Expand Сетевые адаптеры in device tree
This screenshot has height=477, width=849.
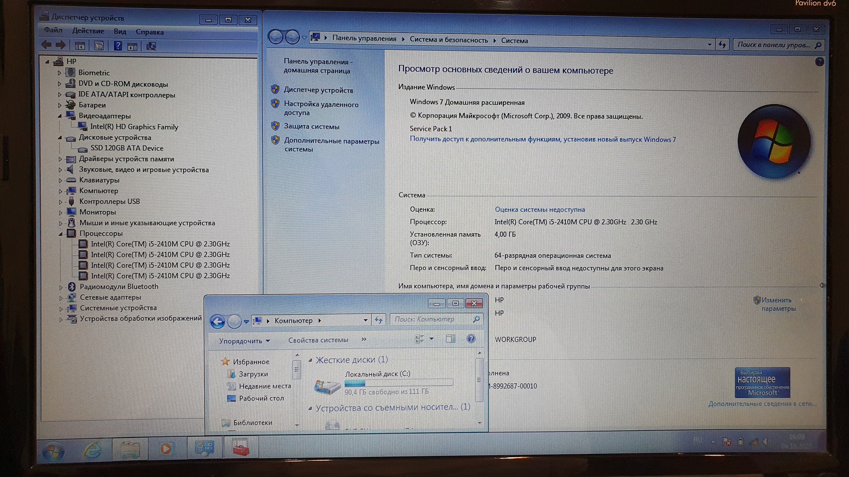[x=61, y=298]
